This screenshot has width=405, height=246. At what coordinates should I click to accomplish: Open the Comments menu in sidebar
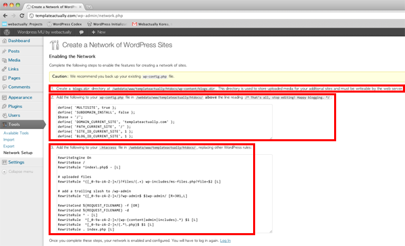19,87
